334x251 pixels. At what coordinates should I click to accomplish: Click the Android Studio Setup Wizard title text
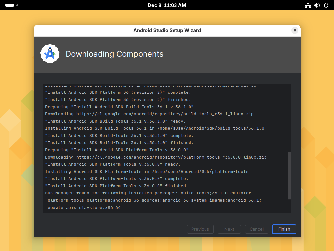167,30
